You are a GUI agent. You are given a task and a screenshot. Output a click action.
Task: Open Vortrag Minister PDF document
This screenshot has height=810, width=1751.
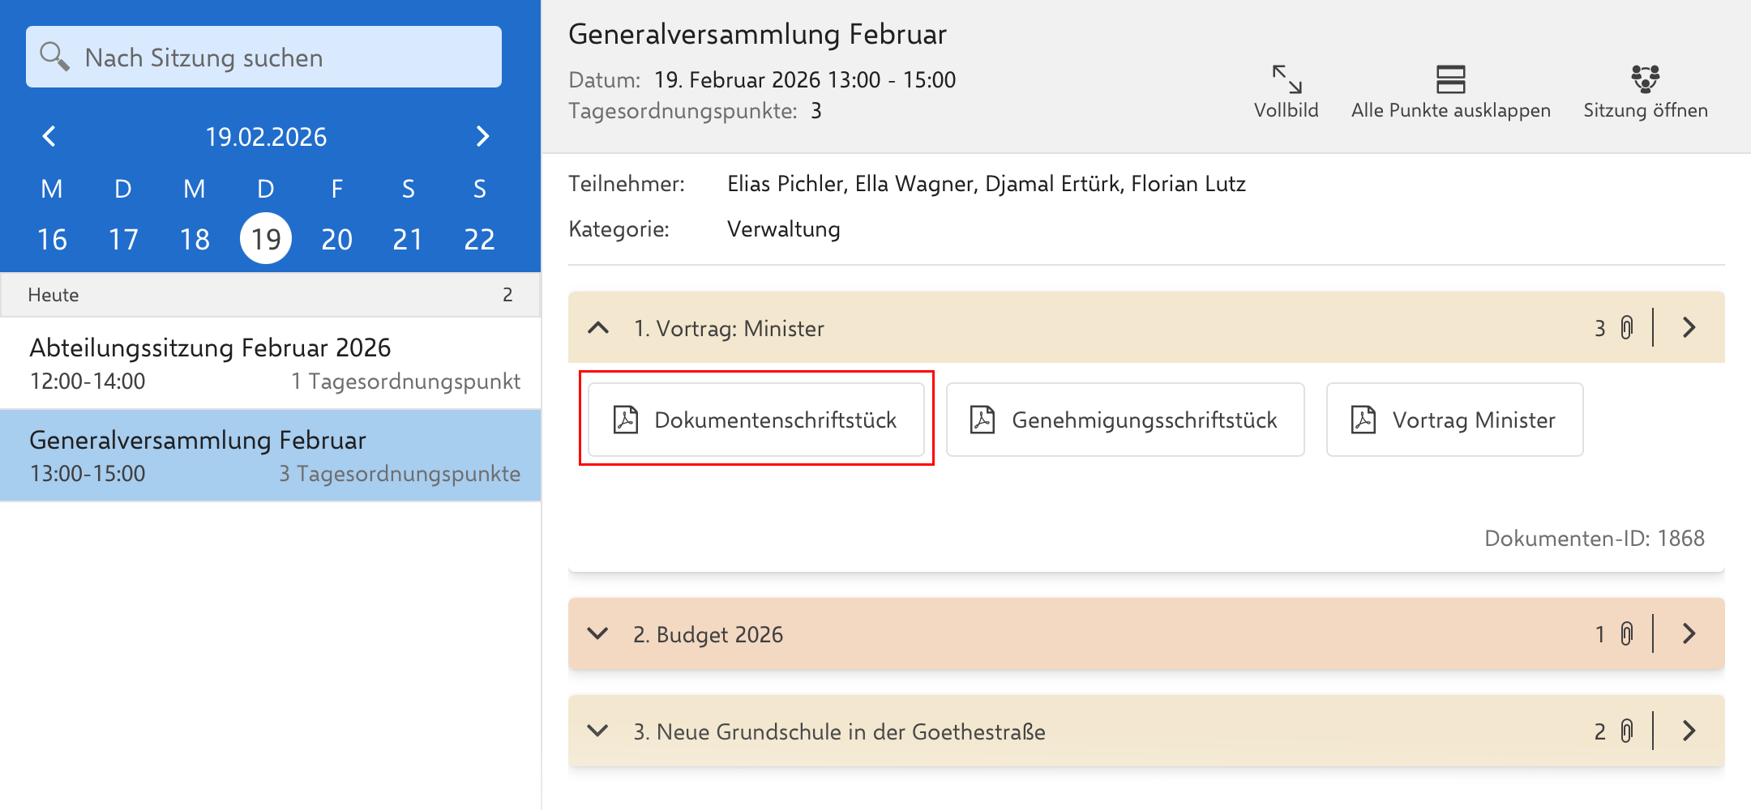[x=1454, y=420]
